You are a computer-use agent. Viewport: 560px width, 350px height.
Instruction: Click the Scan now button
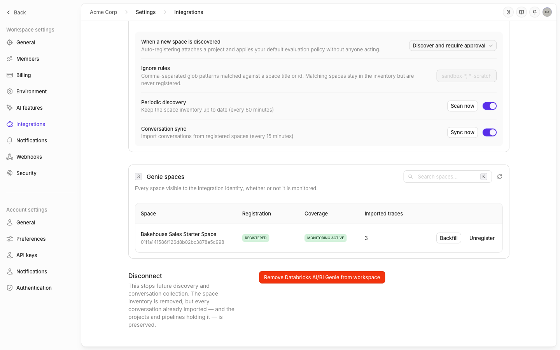click(x=462, y=106)
